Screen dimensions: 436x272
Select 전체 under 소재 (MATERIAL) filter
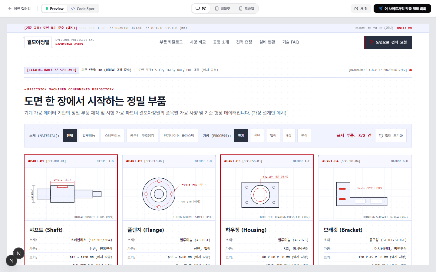point(70,136)
